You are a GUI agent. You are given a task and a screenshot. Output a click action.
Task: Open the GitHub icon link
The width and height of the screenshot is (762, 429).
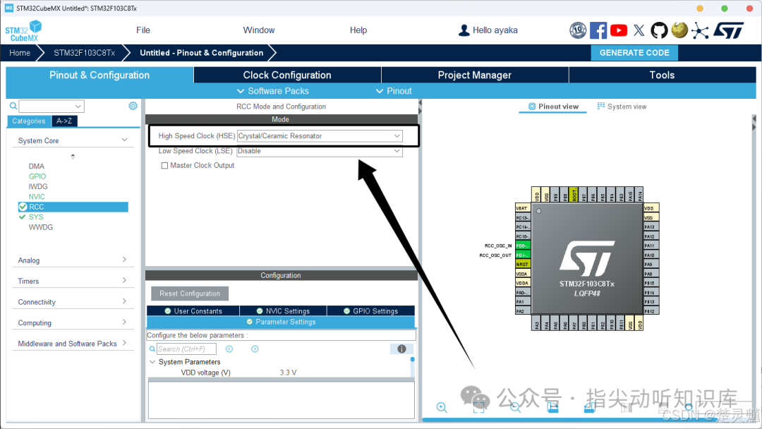click(x=659, y=30)
